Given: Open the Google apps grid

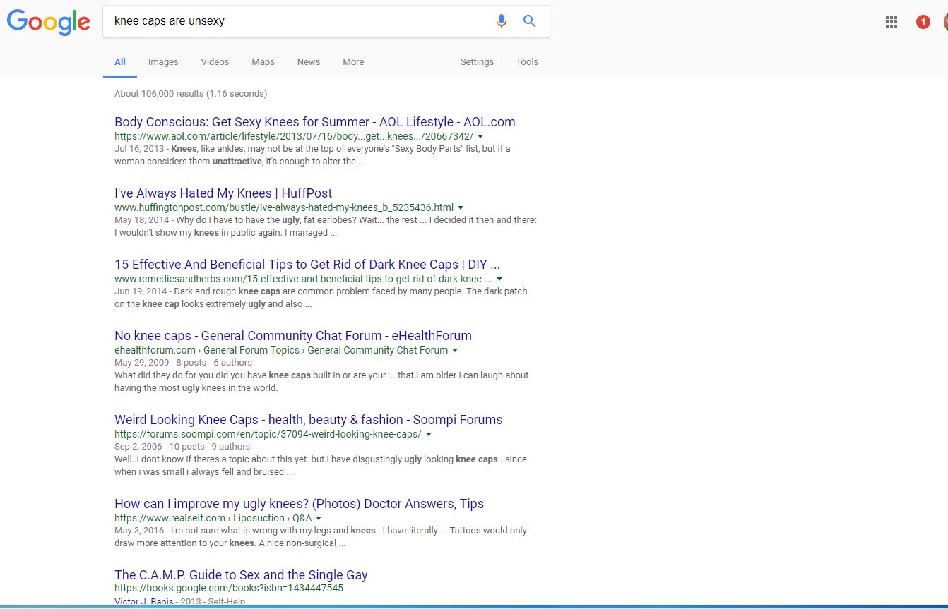Looking at the screenshot, I should pyautogui.click(x=891, y=22).
